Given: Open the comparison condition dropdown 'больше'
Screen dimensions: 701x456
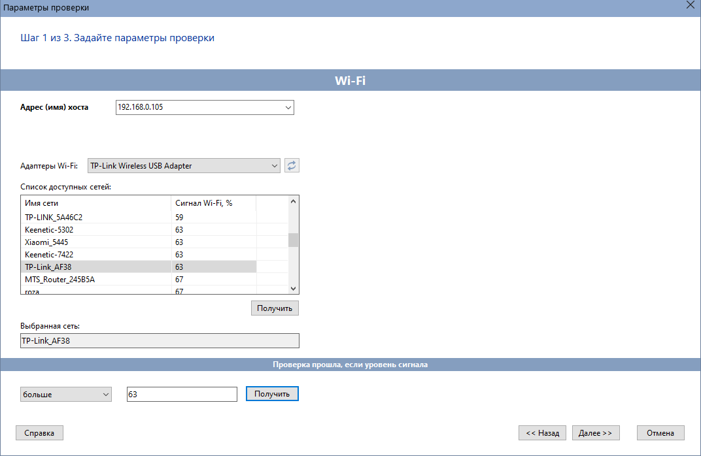Looking at the screenshot, I should coord(106,394).
